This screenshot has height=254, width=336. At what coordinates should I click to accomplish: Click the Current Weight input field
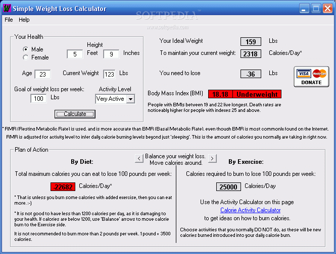109,74
